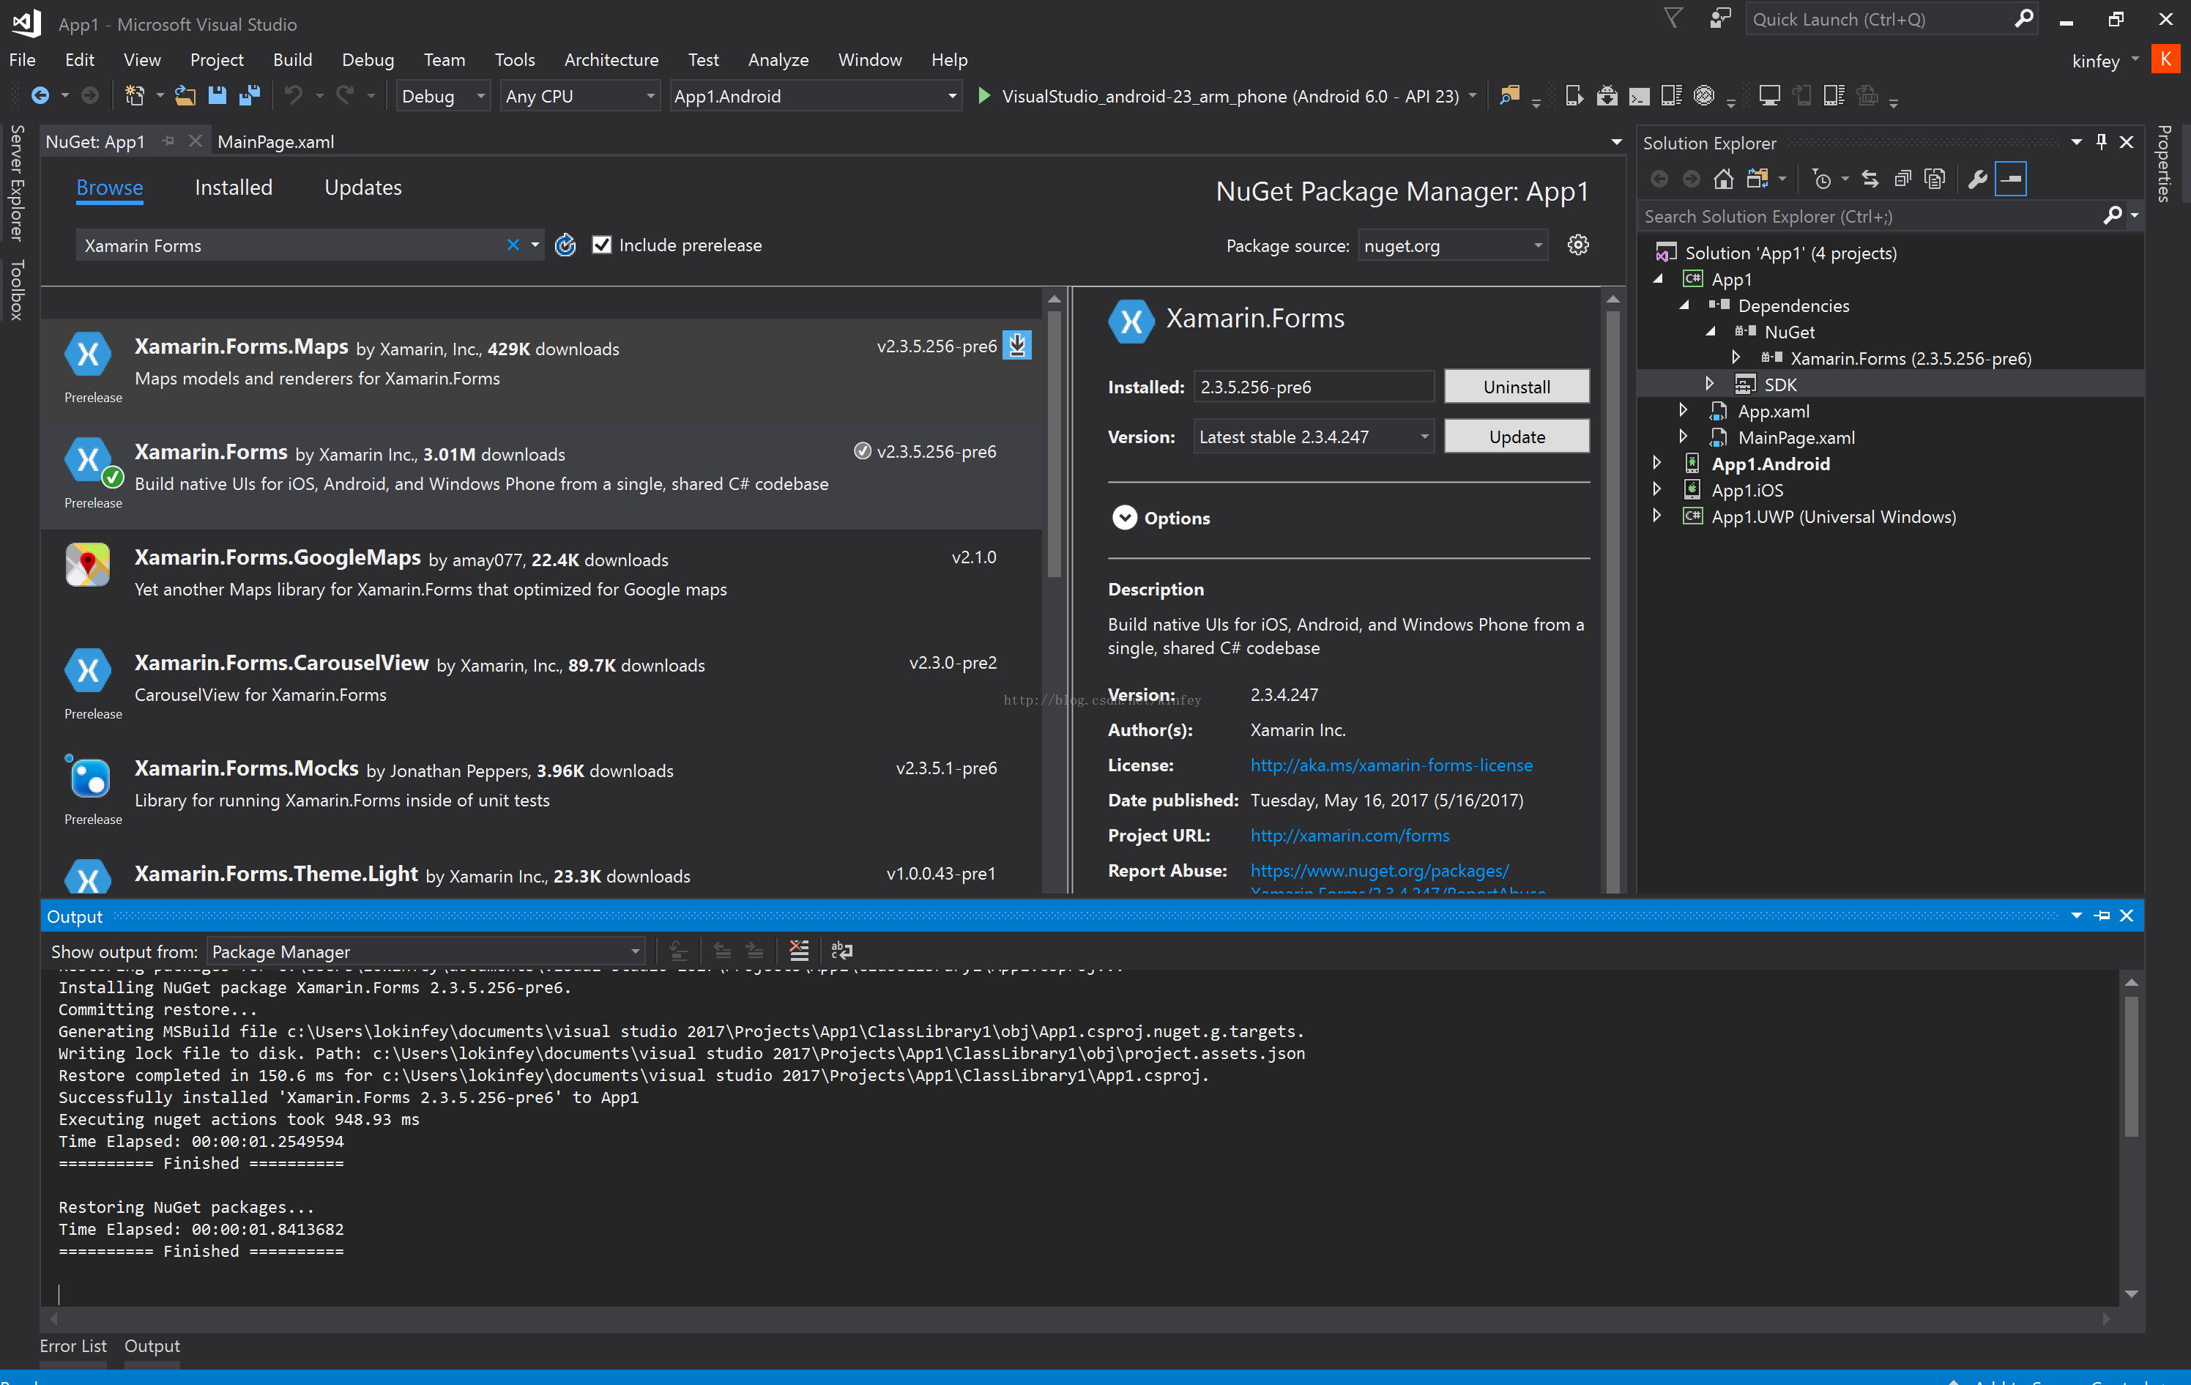Open the Any CPU platform dropdown

(579, 95)
